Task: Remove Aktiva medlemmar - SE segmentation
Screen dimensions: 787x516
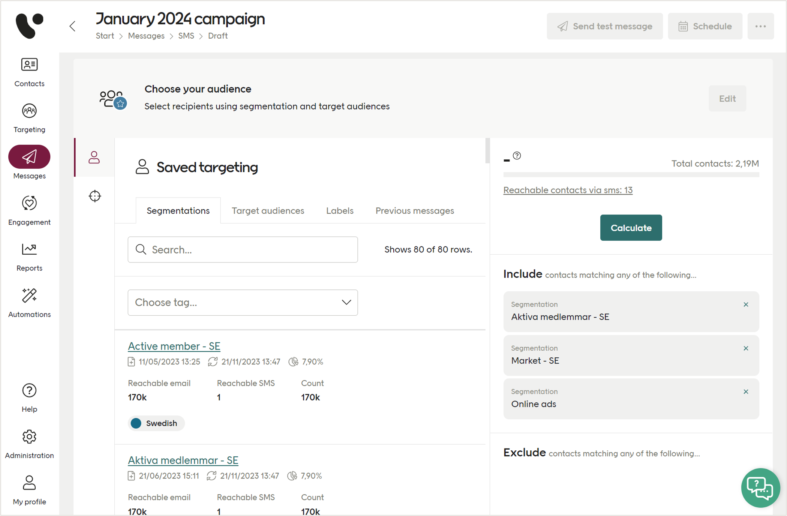Action: click(745, 304)
